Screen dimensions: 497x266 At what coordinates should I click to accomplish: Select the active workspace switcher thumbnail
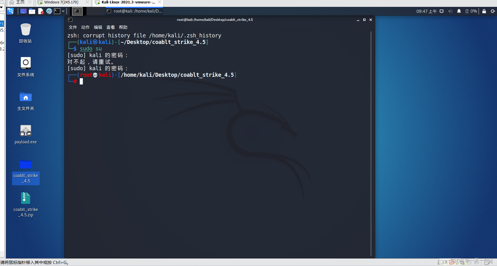(77, 11)
